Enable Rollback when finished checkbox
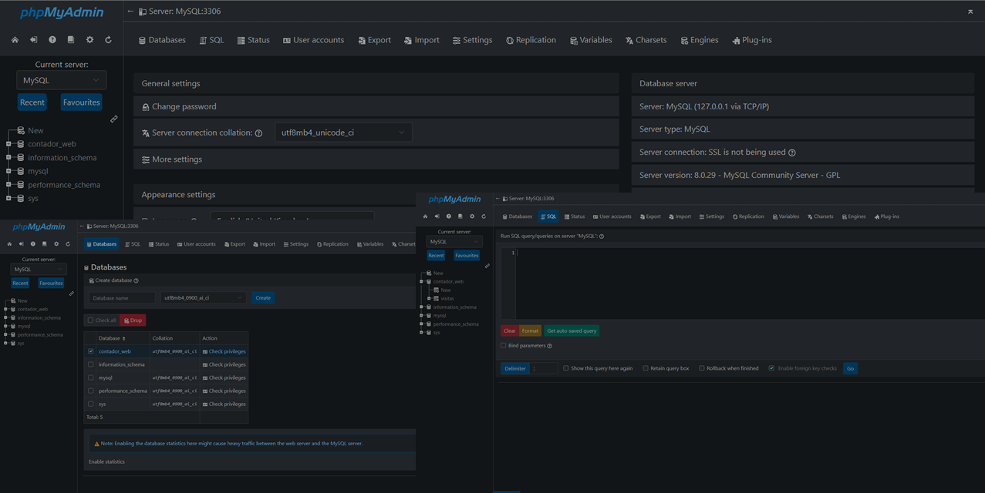The height and width of the screenshot is (493, 985). tap(701, 368)
